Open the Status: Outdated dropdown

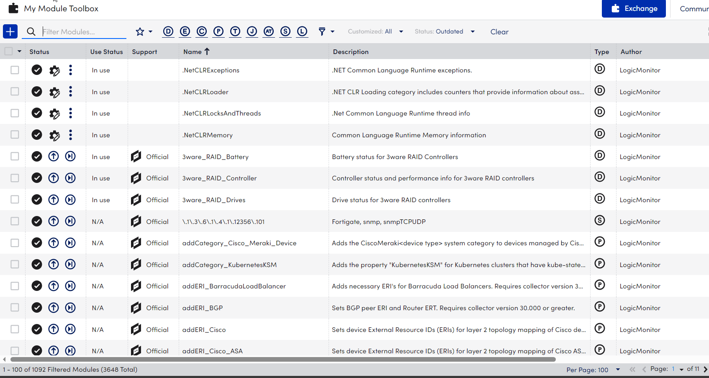(444, 31)
